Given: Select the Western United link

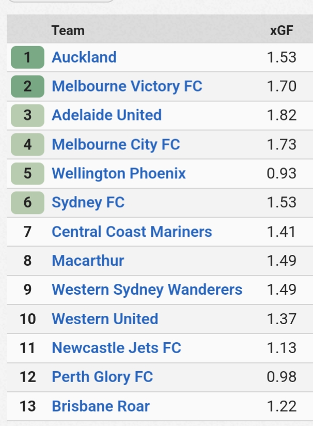Looking at the screenshot, I should (105, 318).
